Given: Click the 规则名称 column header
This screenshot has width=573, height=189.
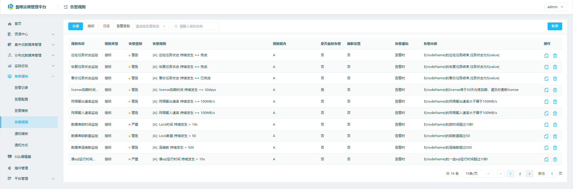Looking at the screenshot, I should (x=78, y=44).
